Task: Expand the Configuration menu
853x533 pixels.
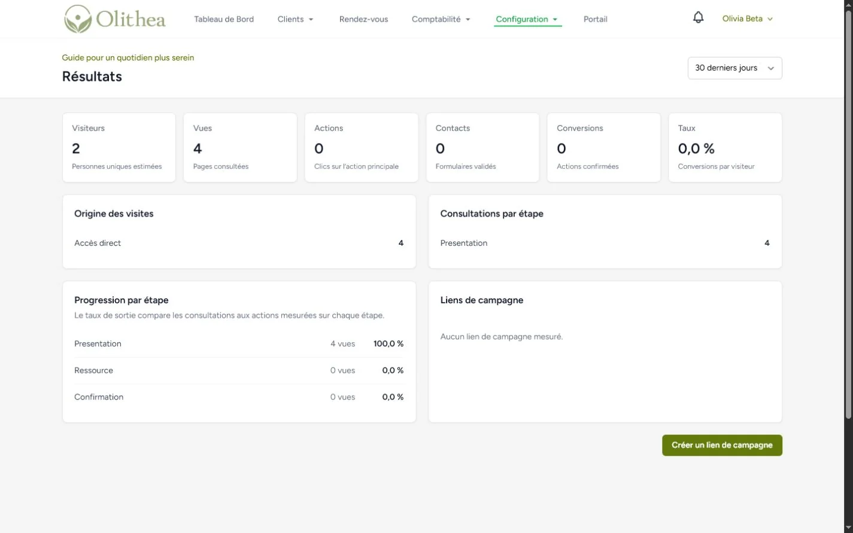Action: tap(527, 19)
